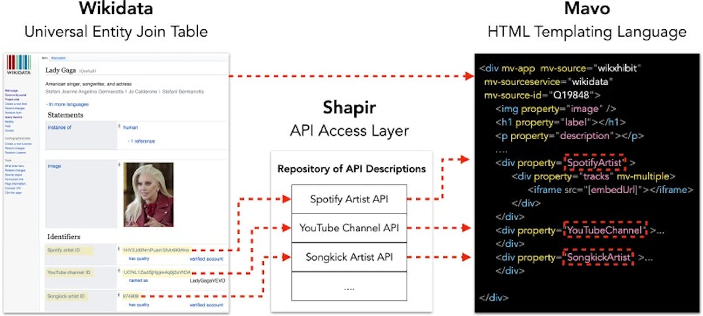Open the Lady Gaga portrait thumbnail
Screen dimensions: 703x316
148,195
